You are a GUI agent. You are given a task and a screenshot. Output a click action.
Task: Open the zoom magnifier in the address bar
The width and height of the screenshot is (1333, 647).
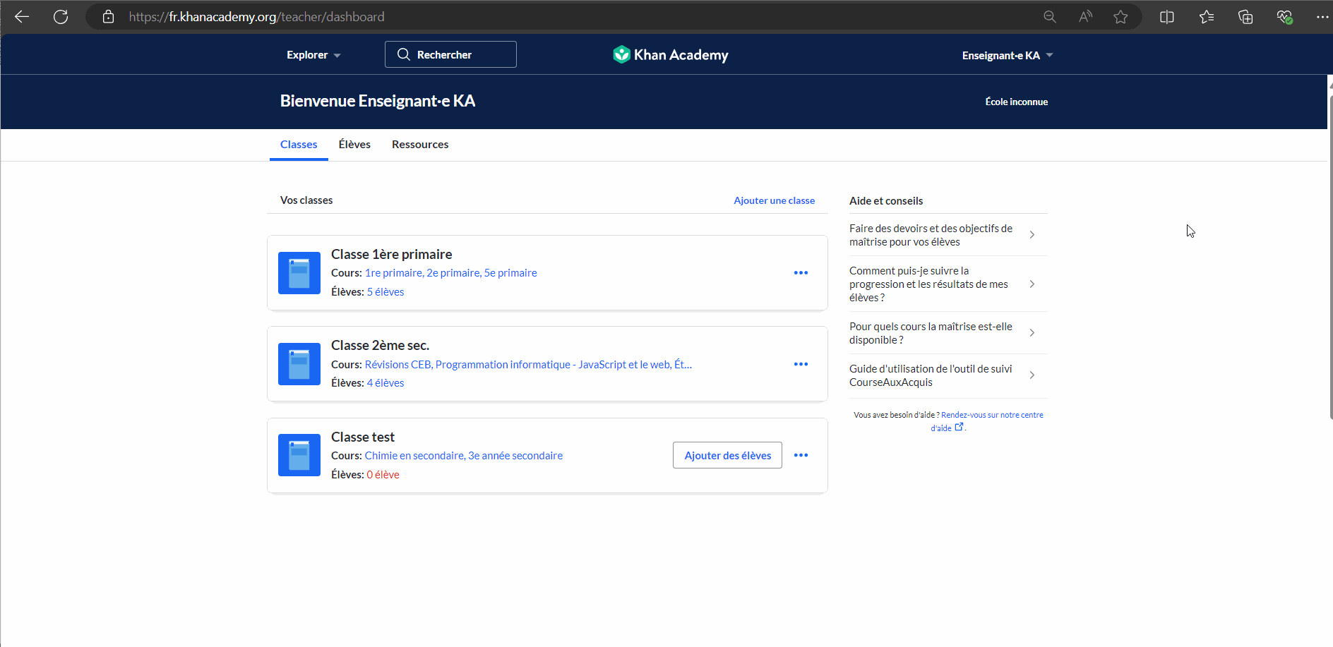1050,17
